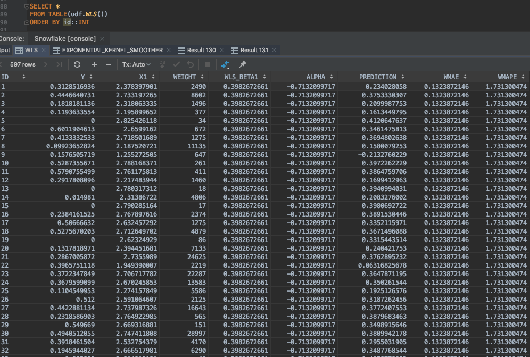Select X1 cell 1.949390007
The width and height of the screenshot is (530, 357).
click(136, 265)
